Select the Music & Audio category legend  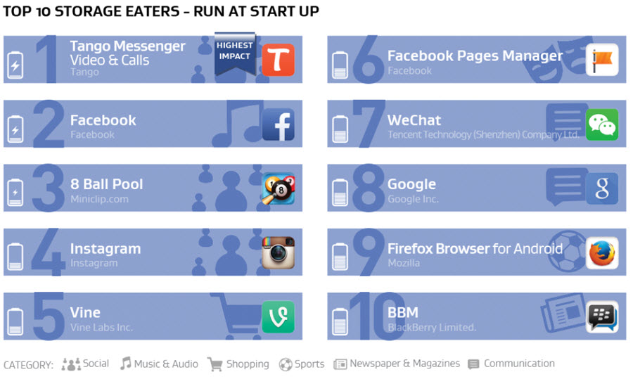pos(159,364)
